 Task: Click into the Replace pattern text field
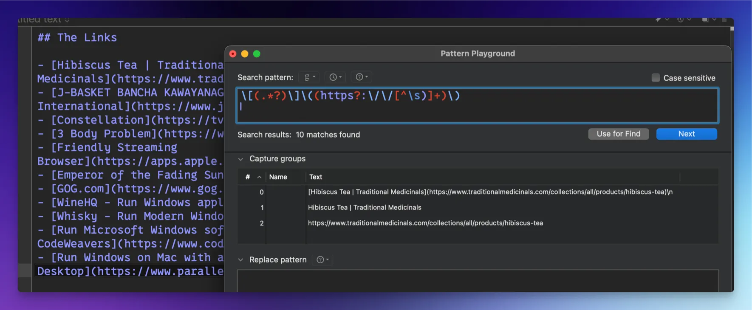click(478, 280)
